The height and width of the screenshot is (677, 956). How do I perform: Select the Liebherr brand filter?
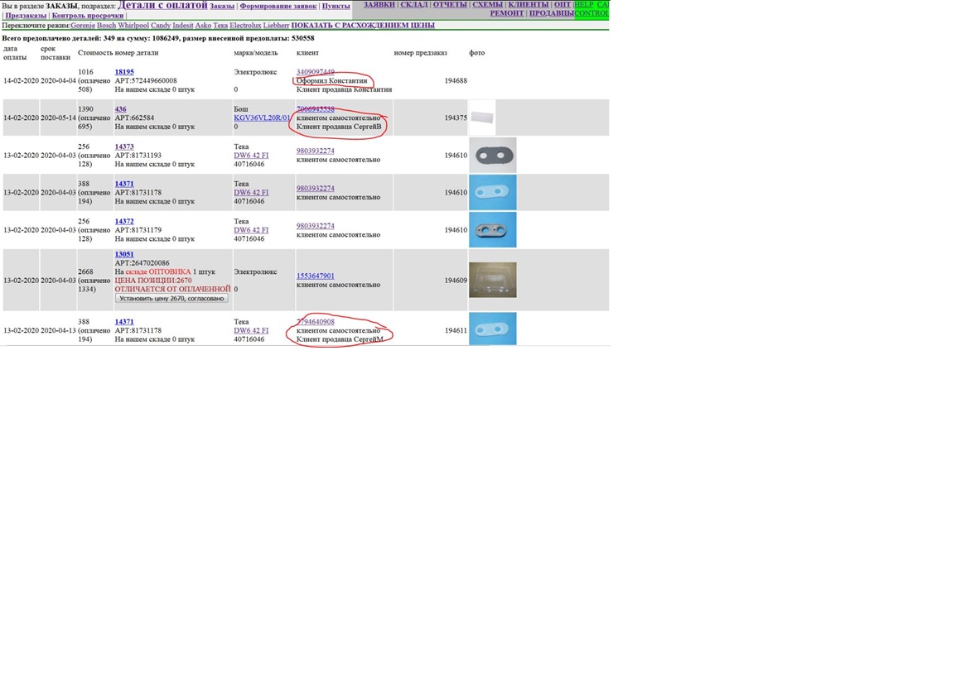coord(276,26)
